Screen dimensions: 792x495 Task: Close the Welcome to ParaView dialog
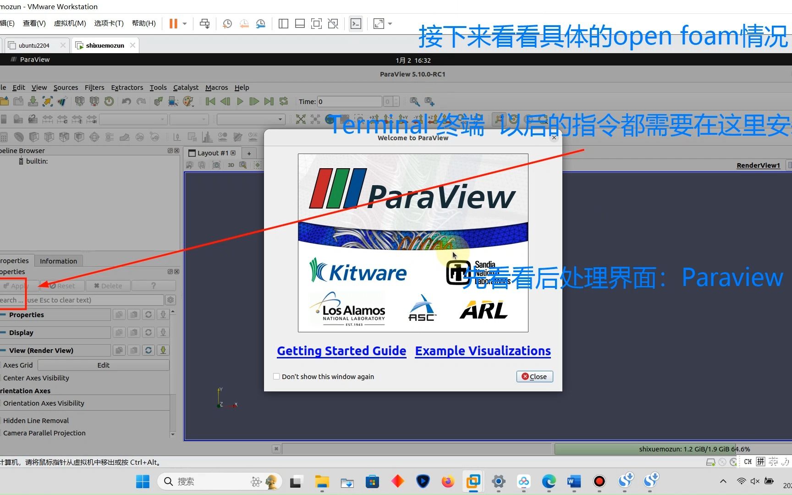[534, 376]
